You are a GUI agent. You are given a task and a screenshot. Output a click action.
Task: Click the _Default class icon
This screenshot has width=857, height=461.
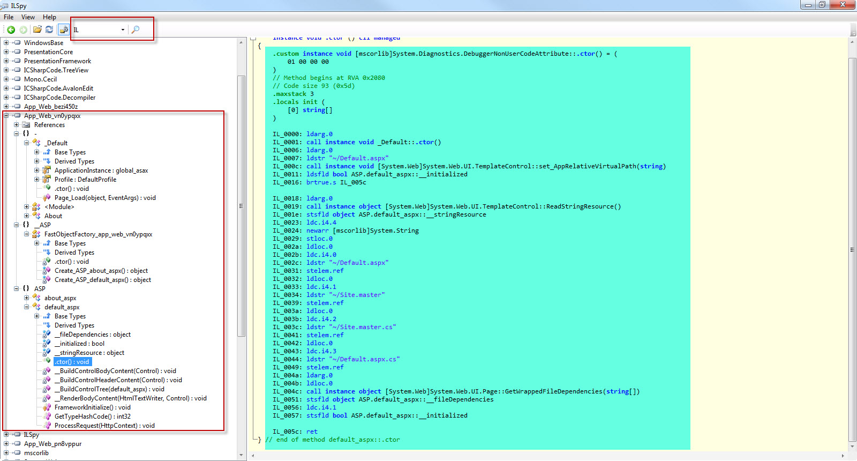pyautogui.click(x=36, y=143)
